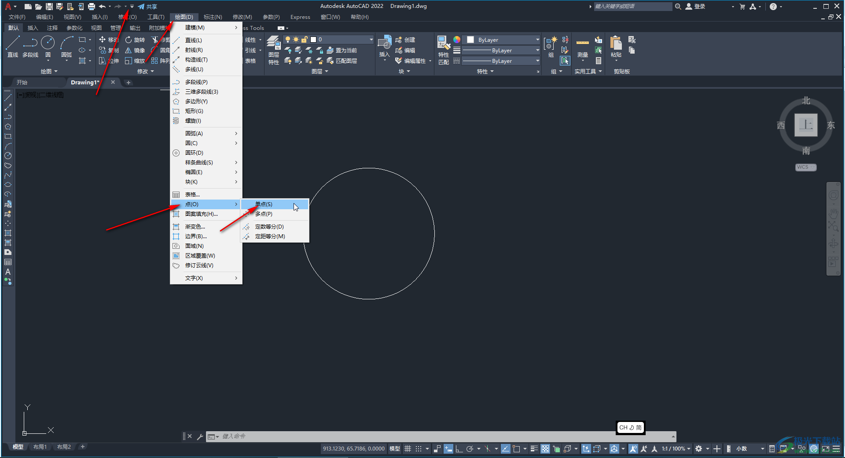845x458 pixels.
Task: Open the 1:1 / 100% annotation scale dropdown
Action: point(676,449)
